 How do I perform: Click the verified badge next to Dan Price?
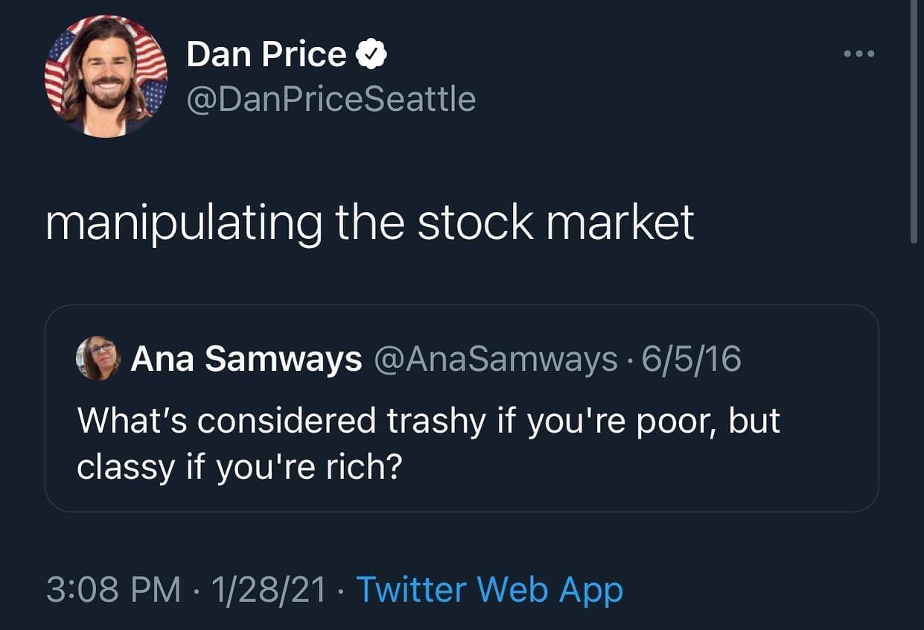coord(370,53)
